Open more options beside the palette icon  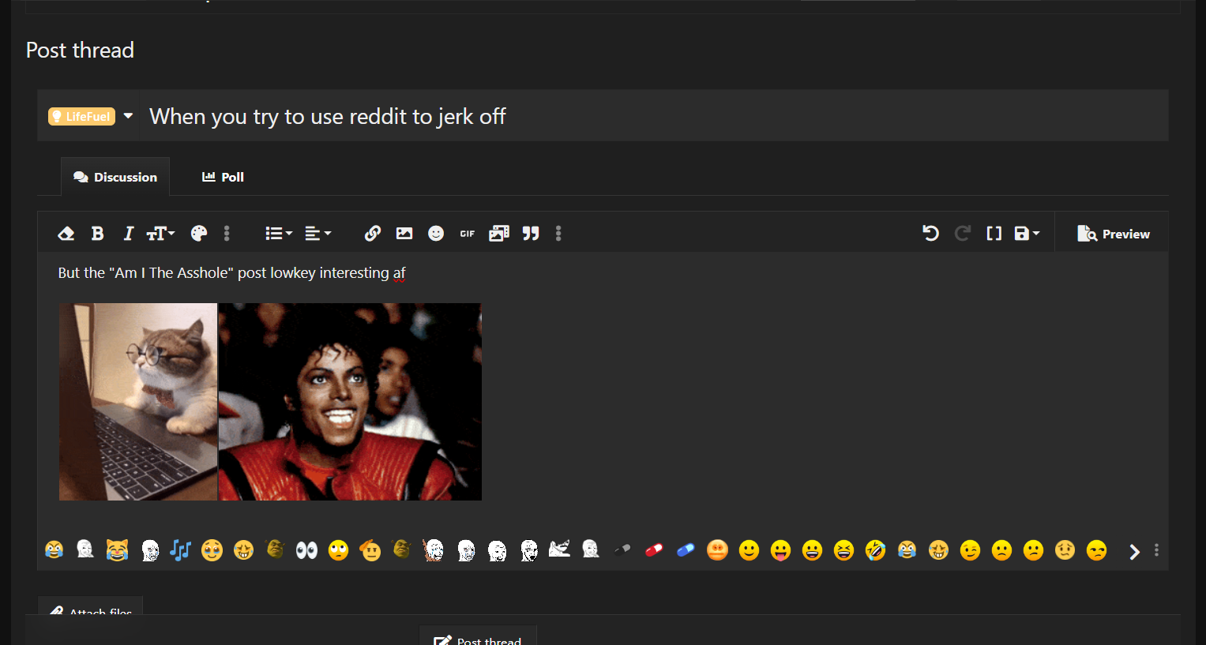(227, 234)
